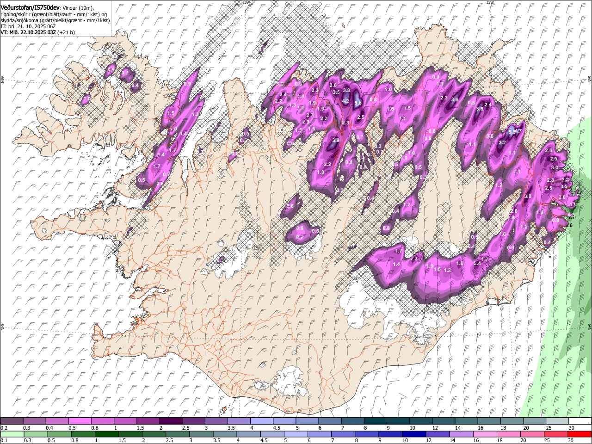The height and width of the screenshot is (444, 592).
Task: Click the upper legend swatch starting at 0.2
Action: coord(12,421)
